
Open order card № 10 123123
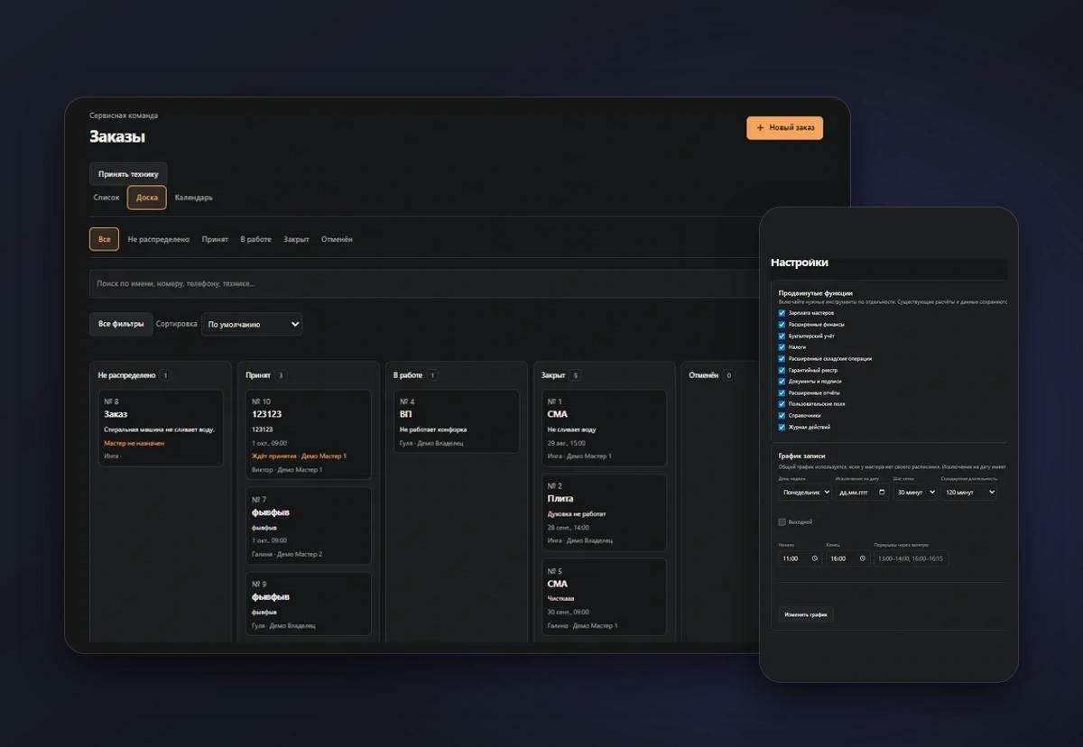(309, 436)
